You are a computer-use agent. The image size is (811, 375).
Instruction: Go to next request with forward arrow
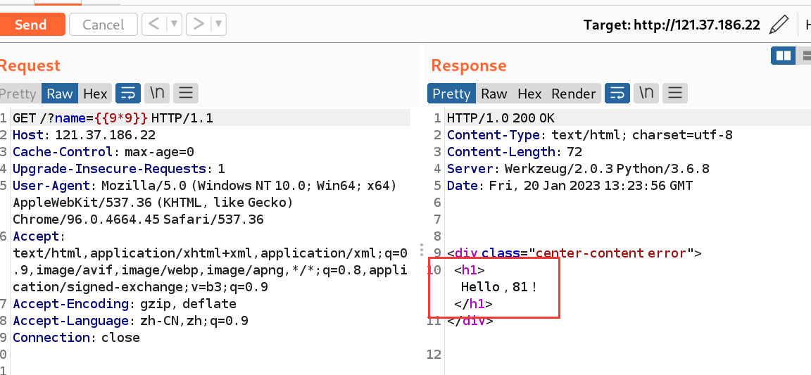coord(199,24)
